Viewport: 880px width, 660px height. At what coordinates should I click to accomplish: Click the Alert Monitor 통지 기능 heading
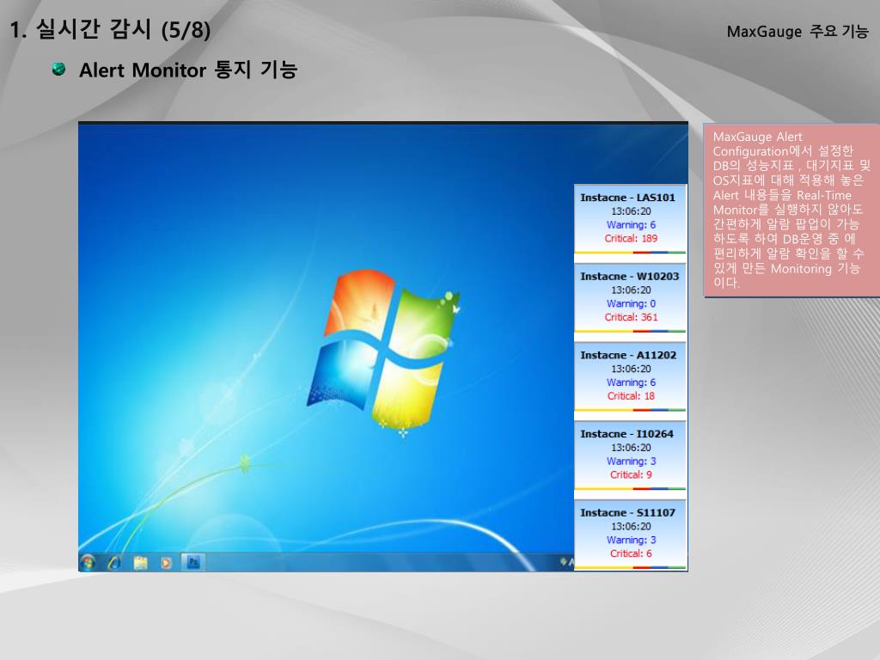pyautogui.click(x=188, y=70)
